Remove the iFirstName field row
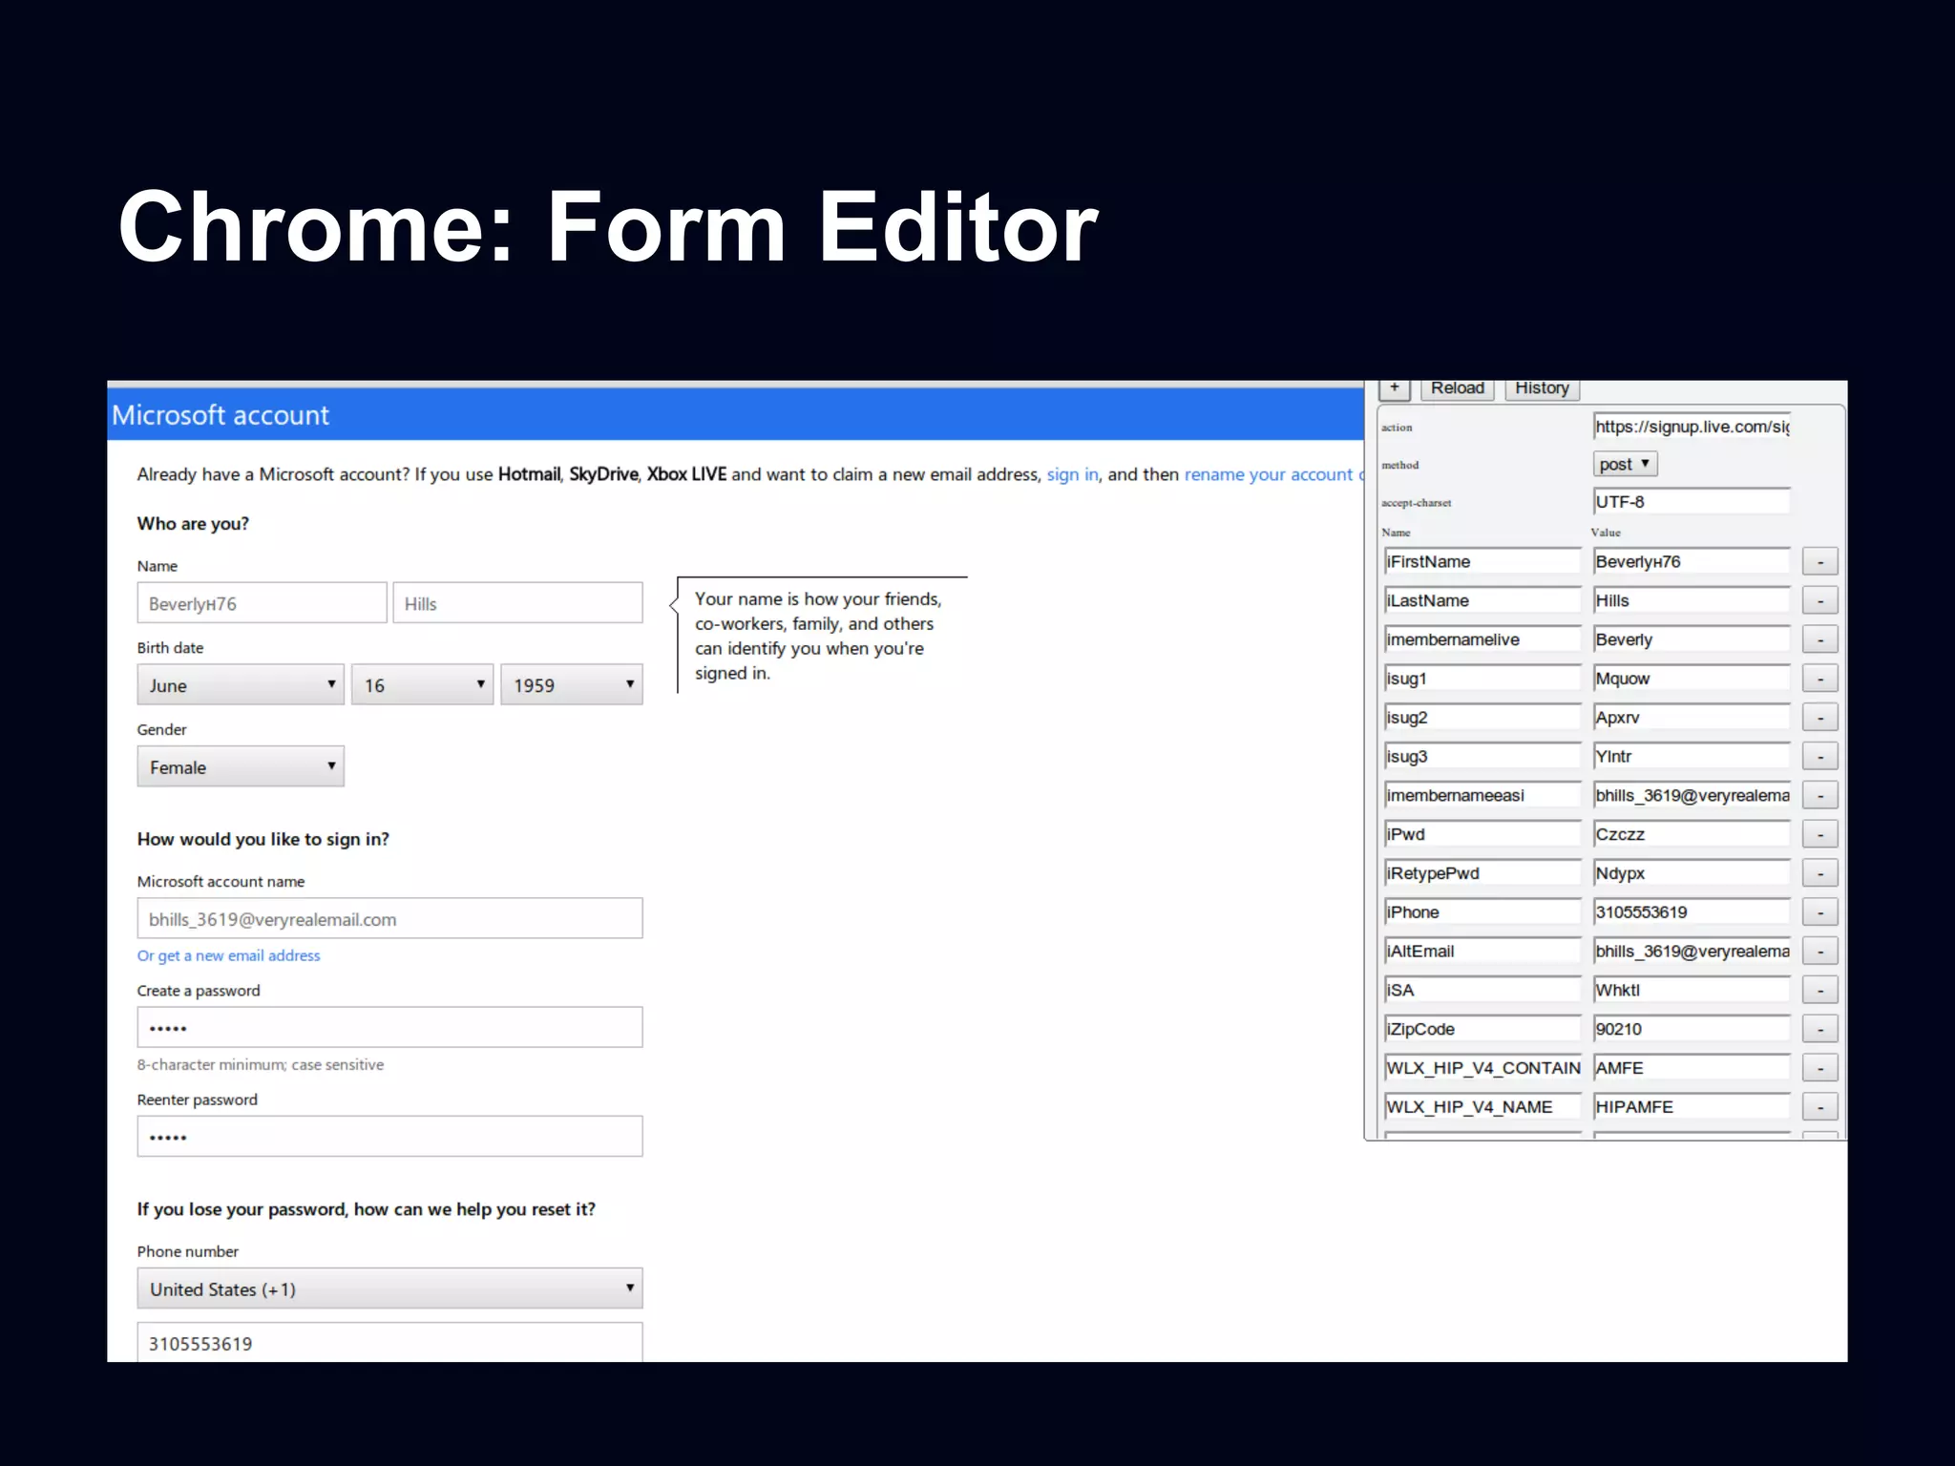1955x1466 pixels. (x=1819, y=562)
